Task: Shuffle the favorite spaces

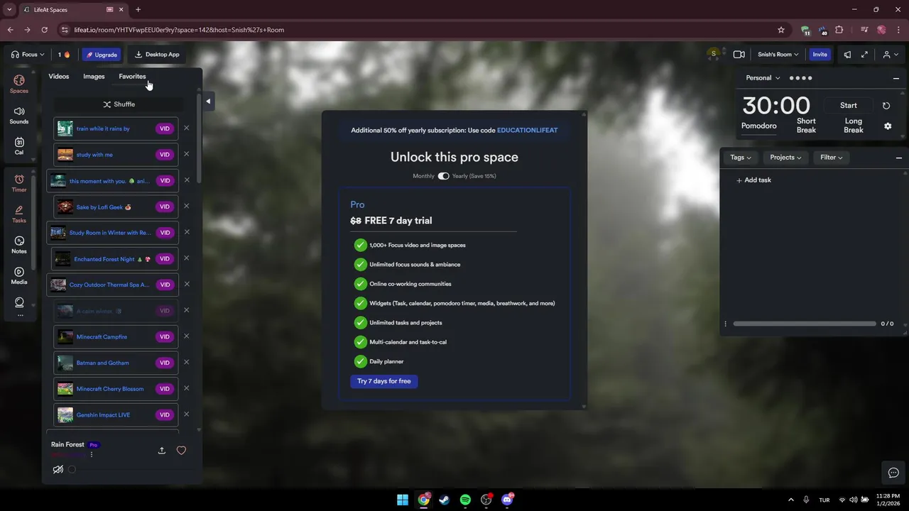Action: point(119,104)
